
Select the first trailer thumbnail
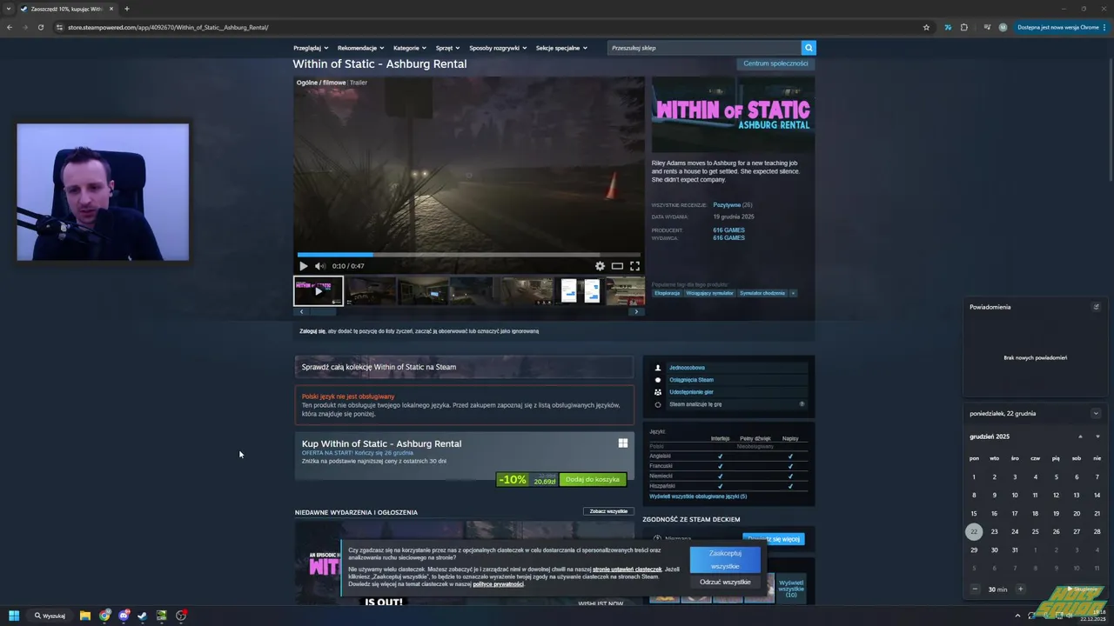pyautogui.click(x=319, y=291)
